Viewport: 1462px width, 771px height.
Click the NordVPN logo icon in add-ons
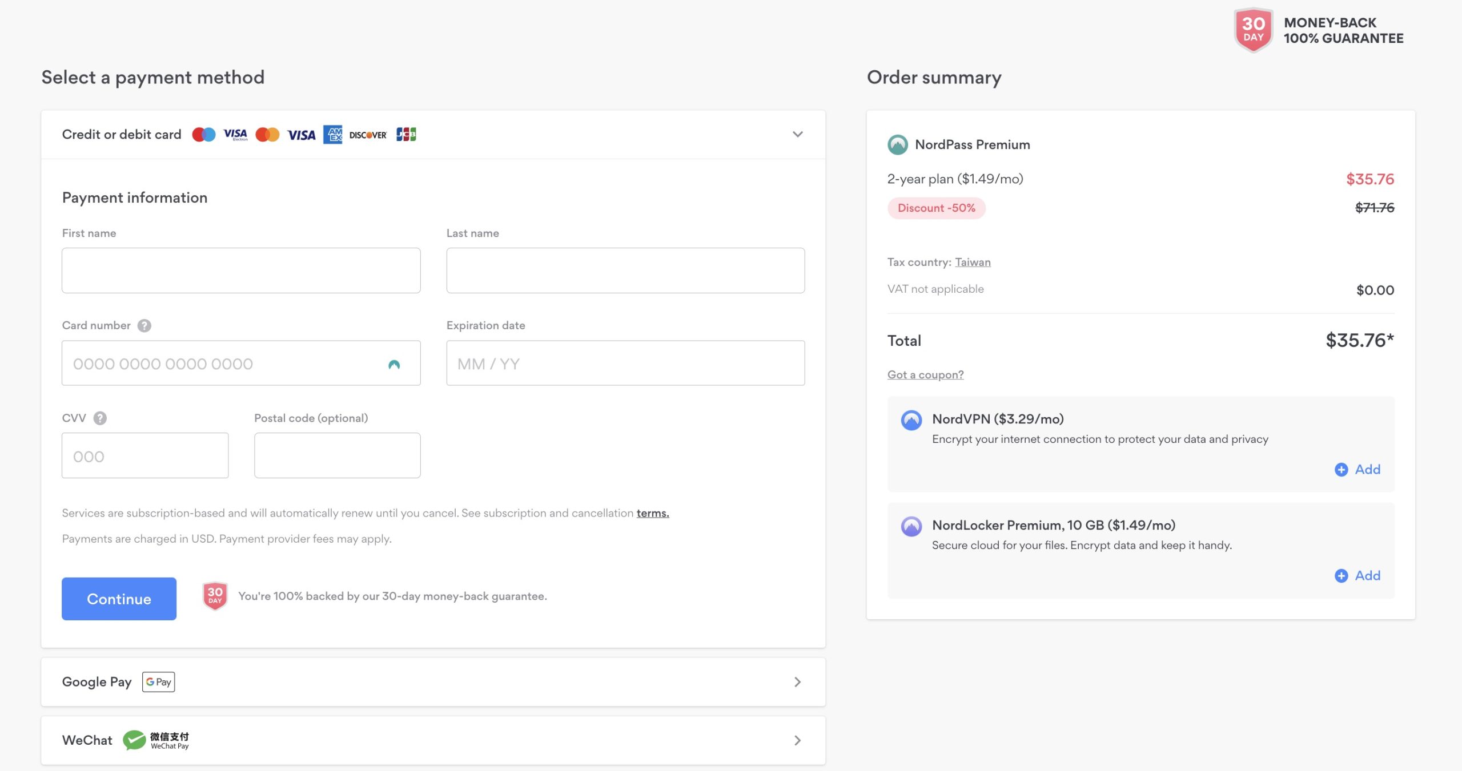911,420
